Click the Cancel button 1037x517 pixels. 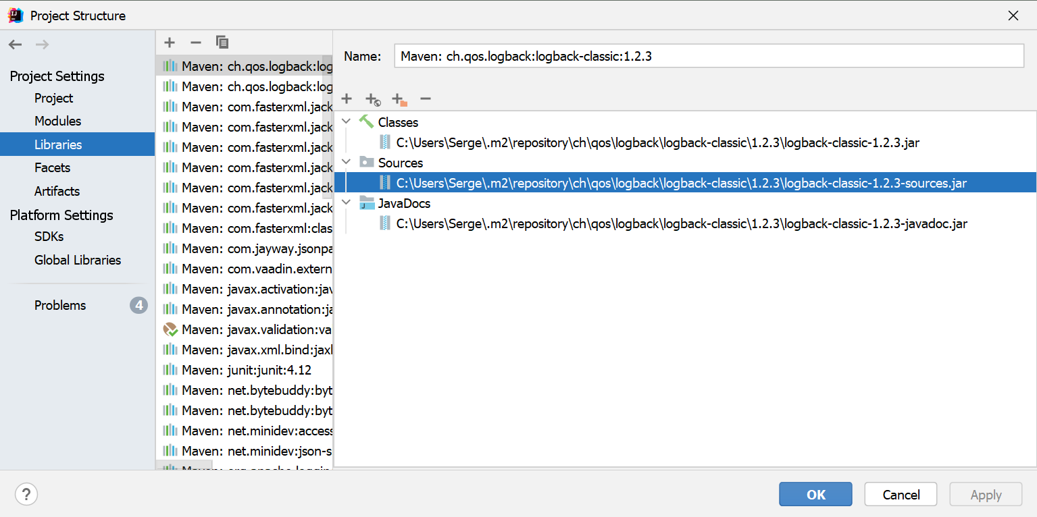point(901,494)
